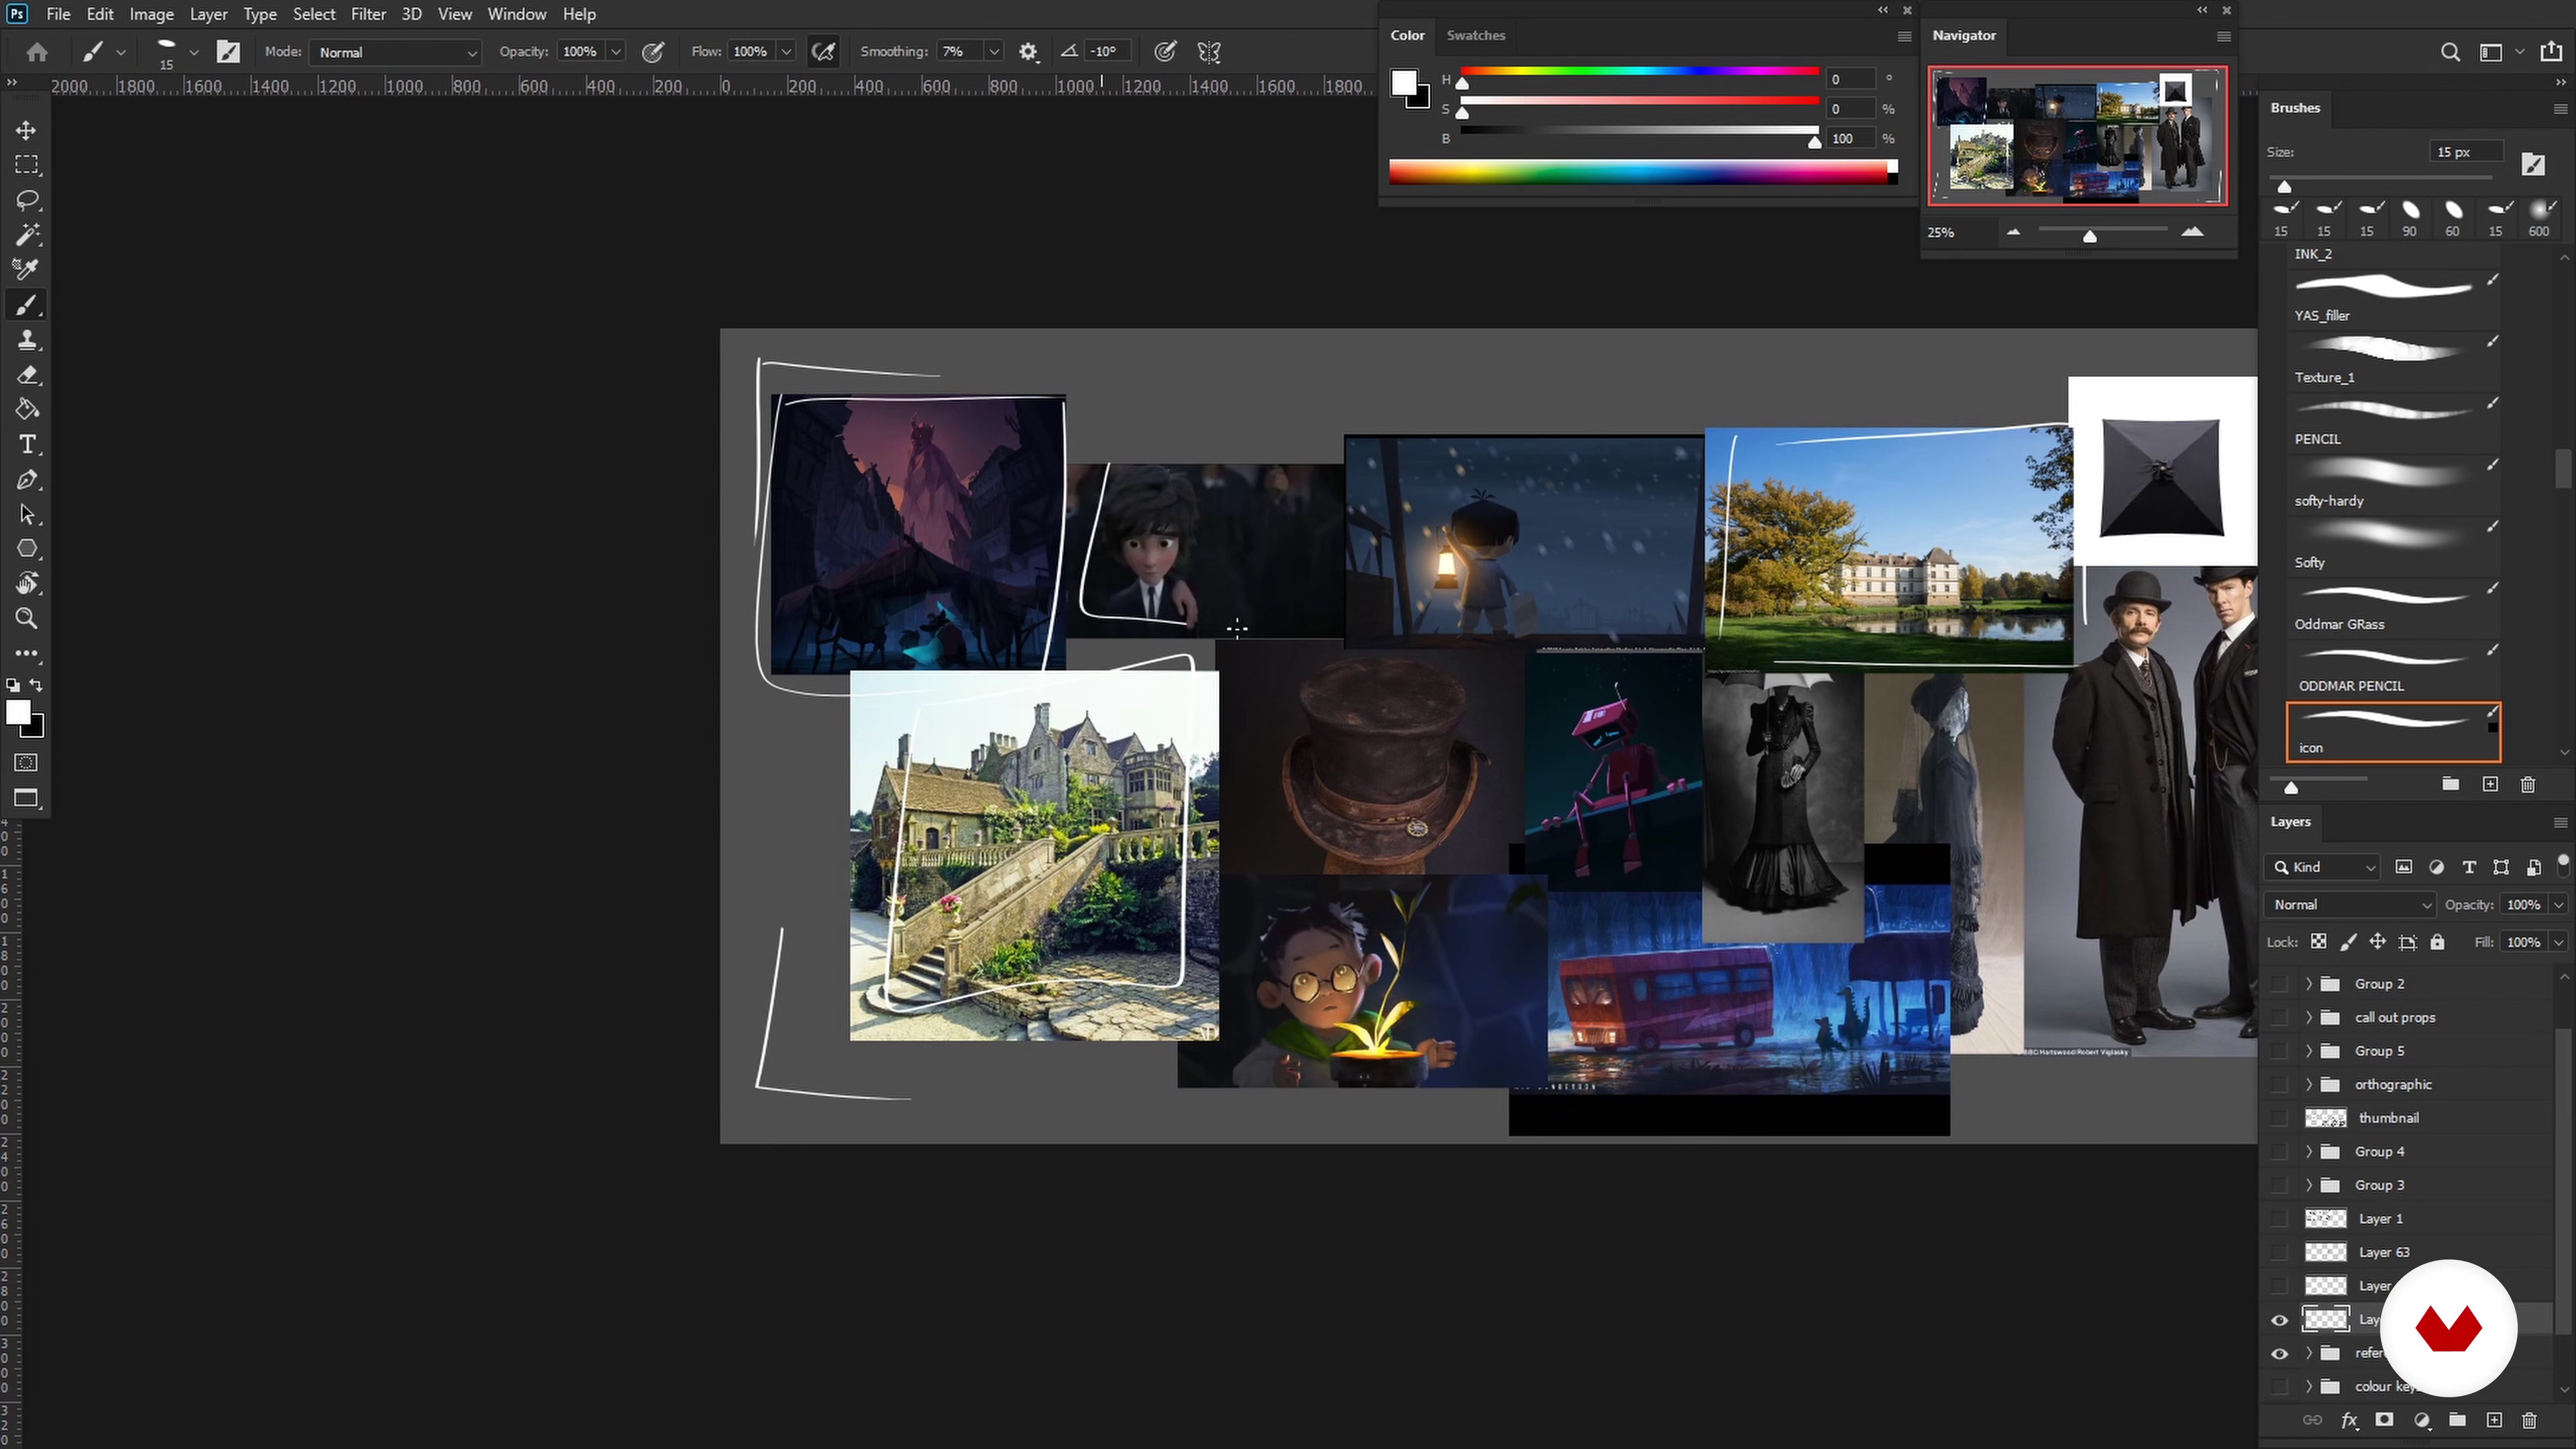Open symmetry paint butterfly options
The image size is (2576, 1449).
pos(1209,52)
